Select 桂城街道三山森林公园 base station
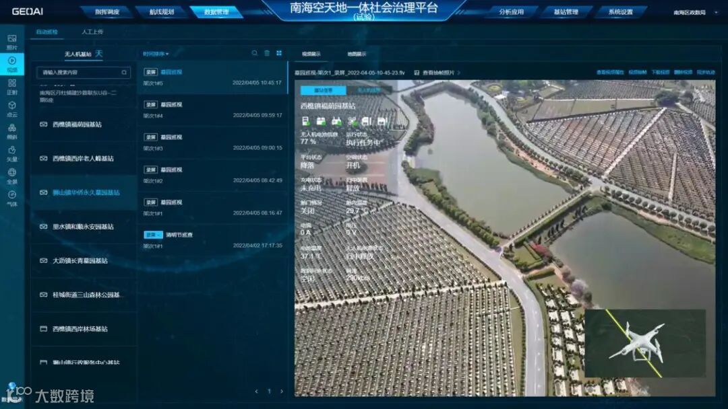728x409 pixels. pyautogui.click(x=84, y=295)
